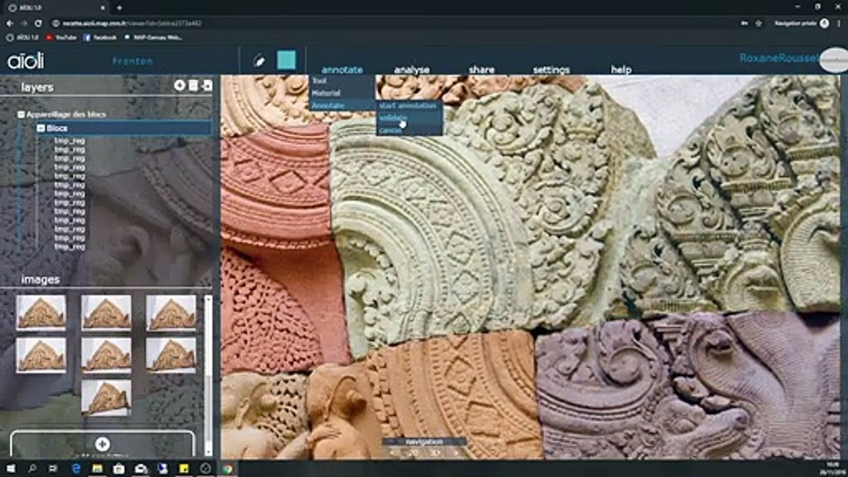Reload the page
Image resolution: width=848 pixels, height=477 pixels.
click(x=38, y=23)
